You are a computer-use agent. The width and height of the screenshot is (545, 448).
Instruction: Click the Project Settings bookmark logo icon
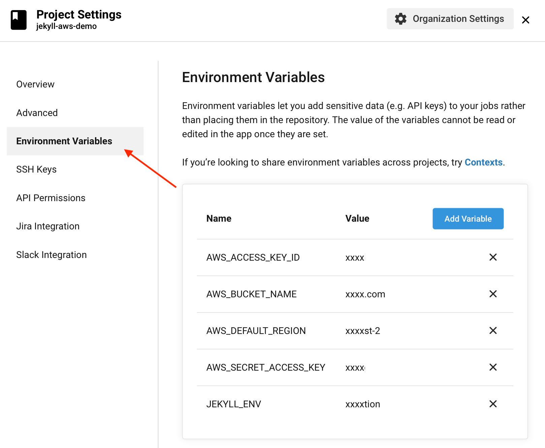coord(19,20)
